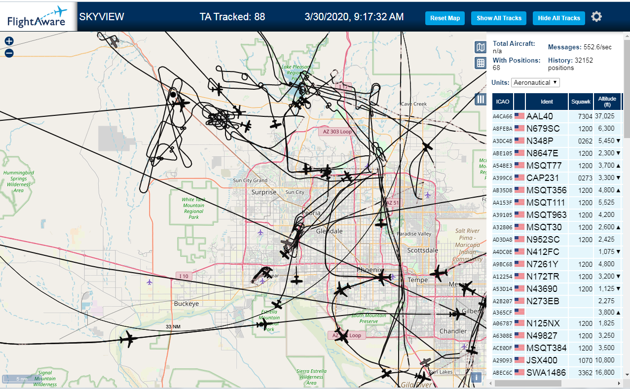Sort table by Squawk column header
Screen dimensions: 630x389
click(x=581, y=102)
